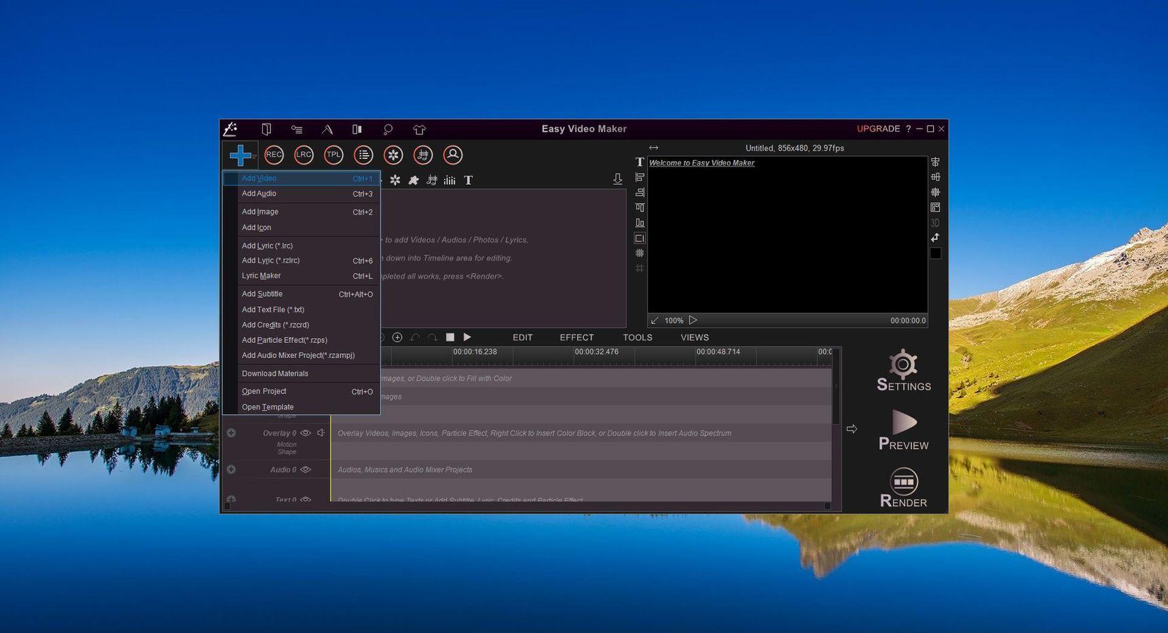Toggle visibility eye of Overlay 0 track
The width and height of the screenshot is (1168, 633).
pyautogui.click(x=306, y=433)
